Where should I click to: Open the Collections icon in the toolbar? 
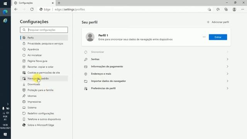tap(226, 9)
